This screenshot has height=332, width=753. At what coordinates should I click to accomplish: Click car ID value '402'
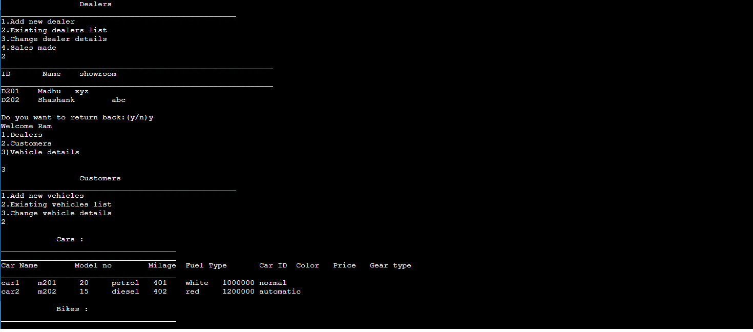click(160, 292)
